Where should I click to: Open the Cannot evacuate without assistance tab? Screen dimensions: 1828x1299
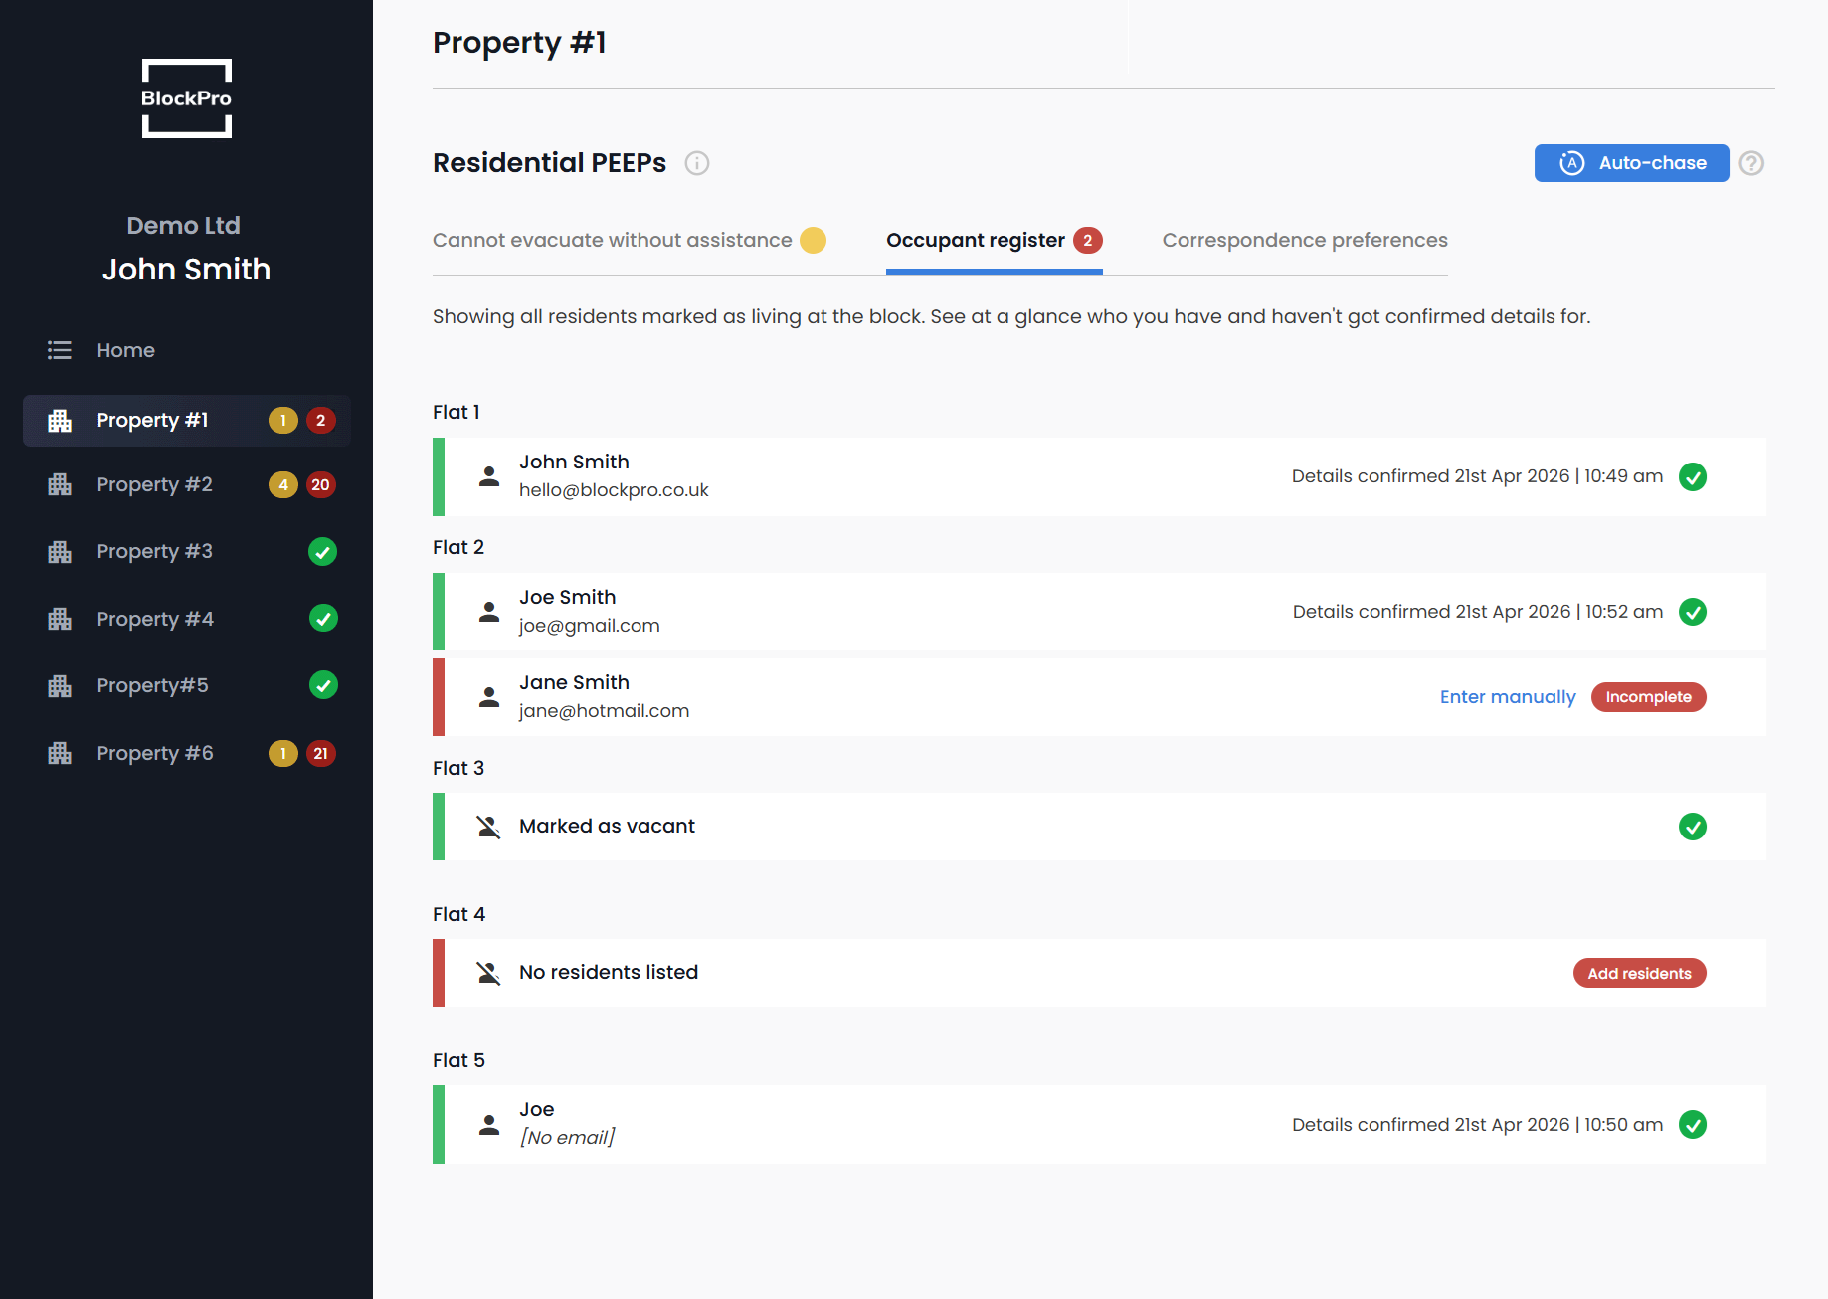coord(612,240)
